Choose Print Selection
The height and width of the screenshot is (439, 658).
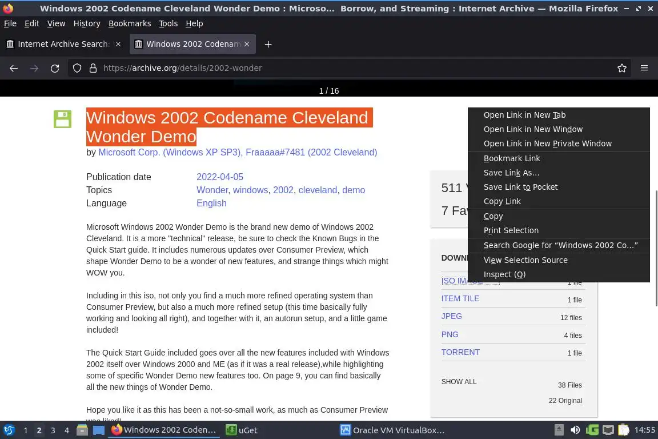(559, 230)
